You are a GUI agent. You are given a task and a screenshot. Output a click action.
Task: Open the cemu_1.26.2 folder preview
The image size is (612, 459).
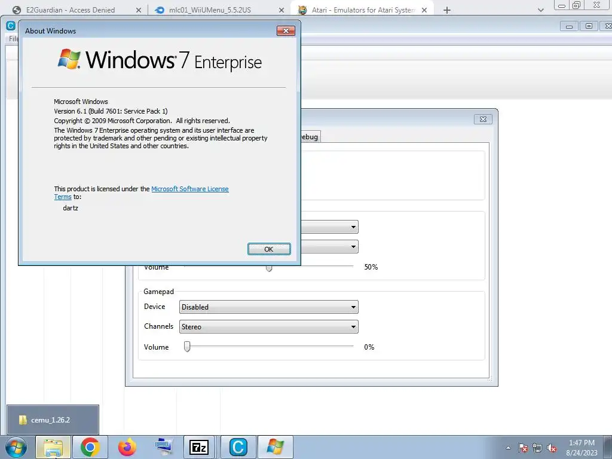point(53,420)
